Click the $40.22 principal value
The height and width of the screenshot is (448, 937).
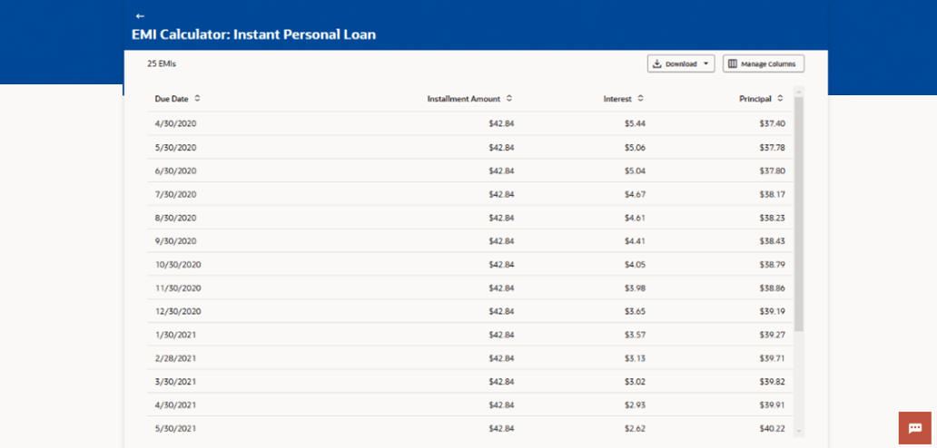[773, 429]
